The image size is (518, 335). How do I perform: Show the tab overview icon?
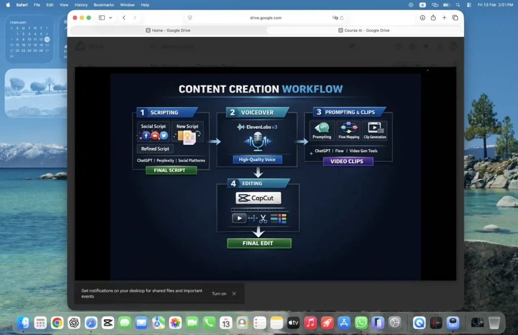[x=455, y=18]
